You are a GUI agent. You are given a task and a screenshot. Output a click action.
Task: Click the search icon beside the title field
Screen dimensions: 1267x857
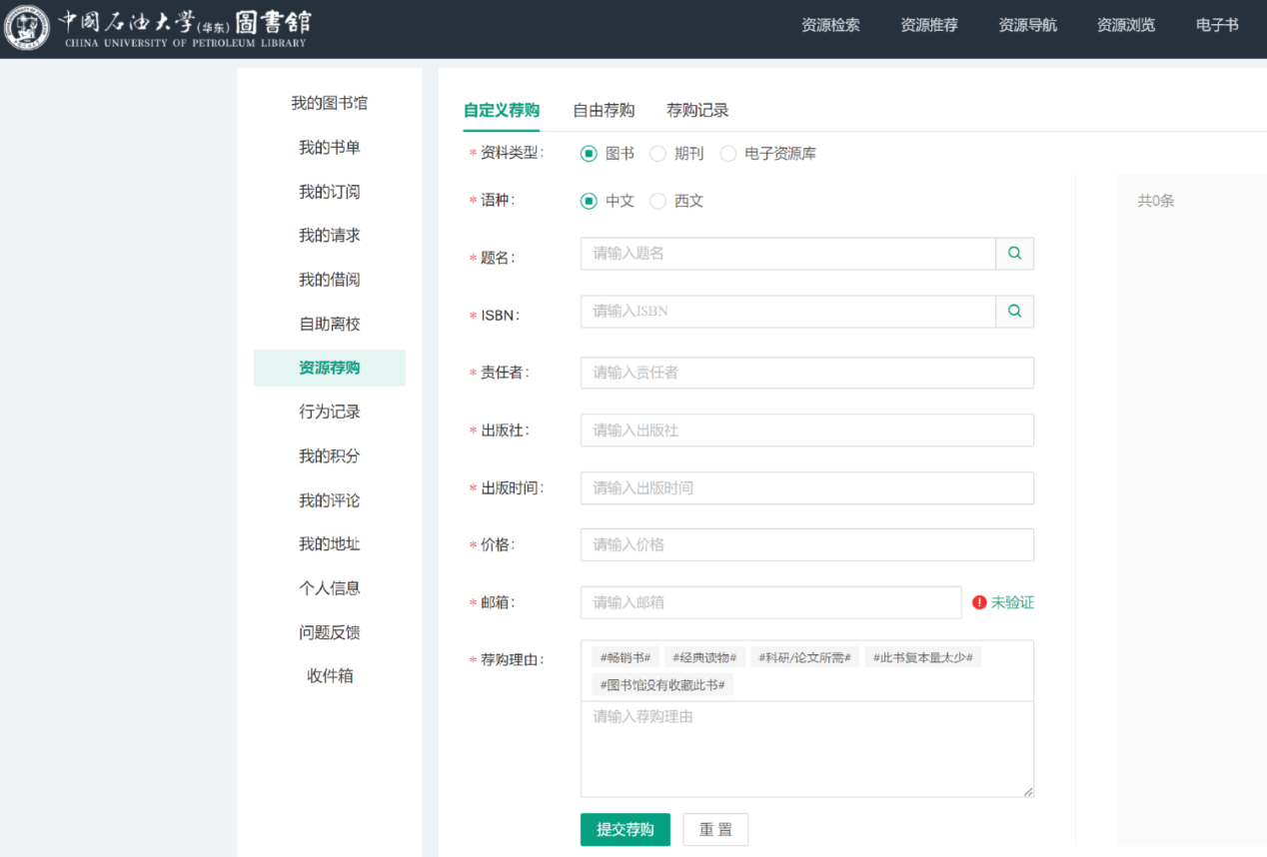1014,254
